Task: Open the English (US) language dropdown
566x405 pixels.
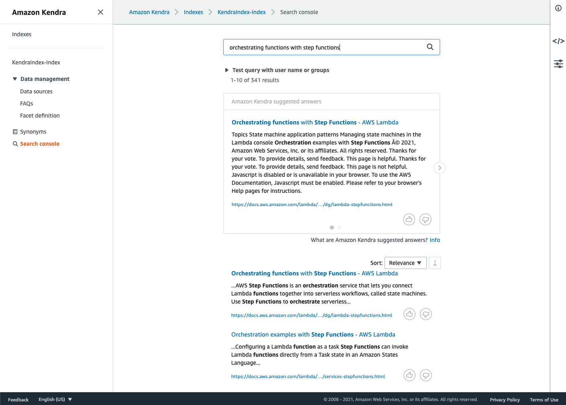Action: click(55, 399)
